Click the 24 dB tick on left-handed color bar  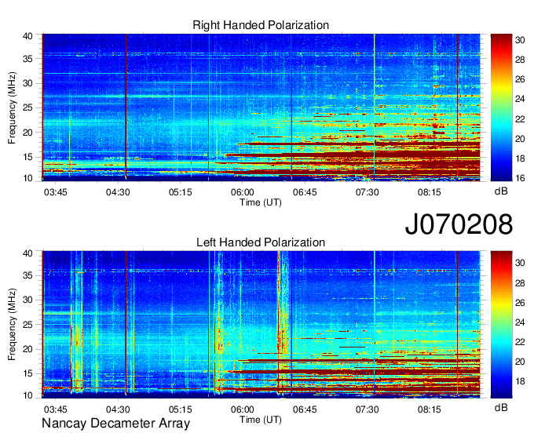[x=520, y=322]
